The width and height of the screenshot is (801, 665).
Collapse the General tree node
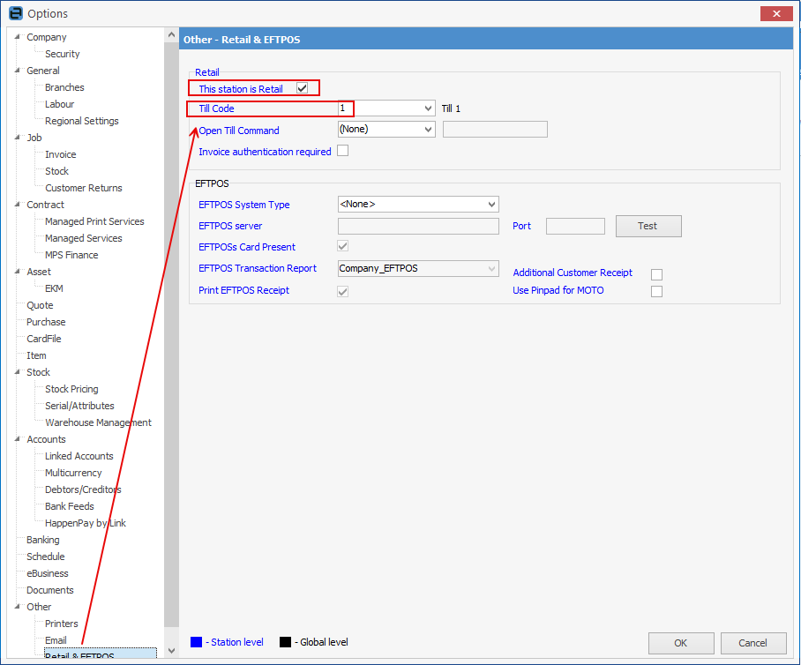click(x=17, y=71)
